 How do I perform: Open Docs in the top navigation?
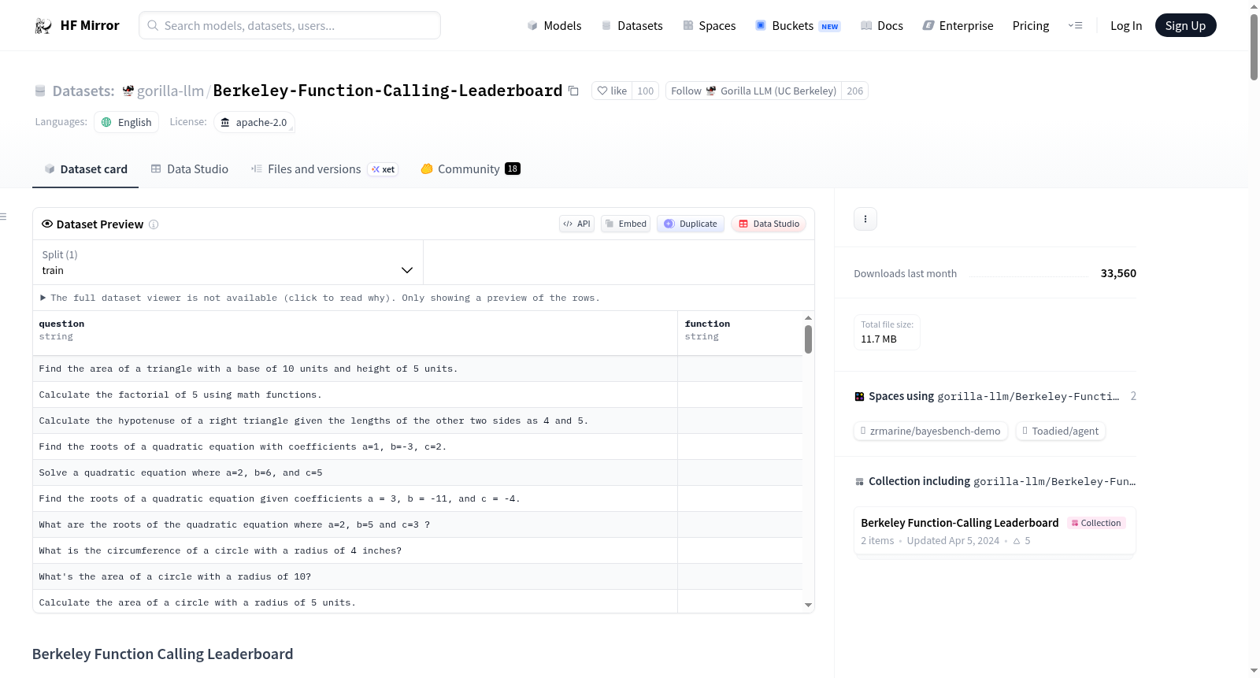click(882, 26)
